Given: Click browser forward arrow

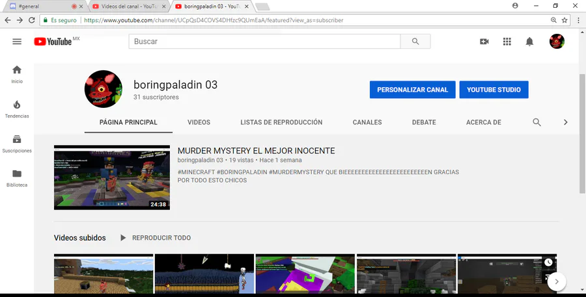Looking at the screenshot, I should pyautogui.click(x=20, y=20).
